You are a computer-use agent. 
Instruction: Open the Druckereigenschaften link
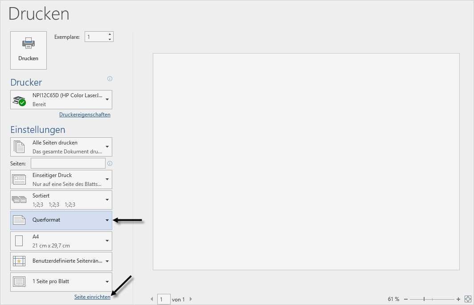pyautogui.click(x=85, y=115)
